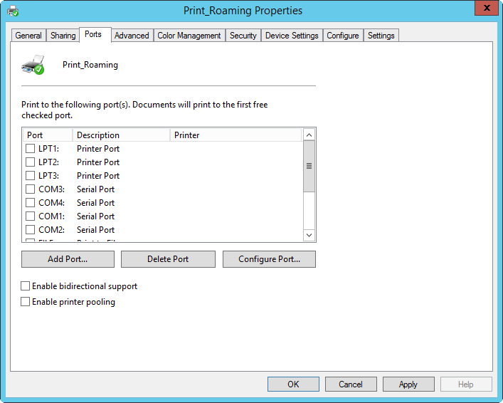The image size is (503, 403).
Task: Go to the Device Settings tab
Action: coord(292,36)
